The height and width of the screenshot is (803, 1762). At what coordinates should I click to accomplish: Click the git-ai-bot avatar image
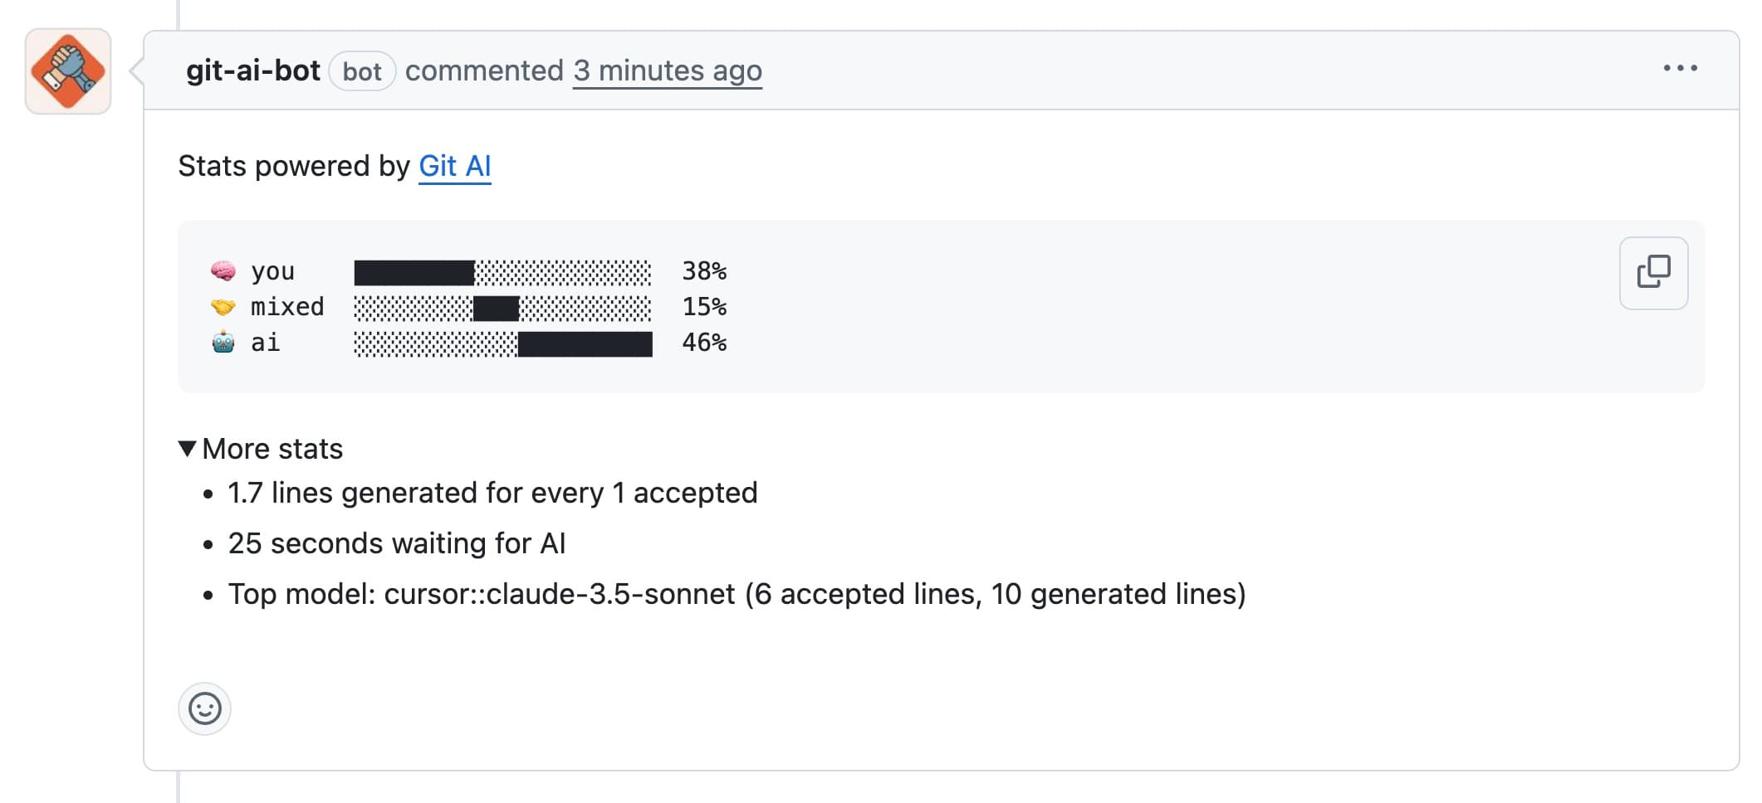click(68, 71)
